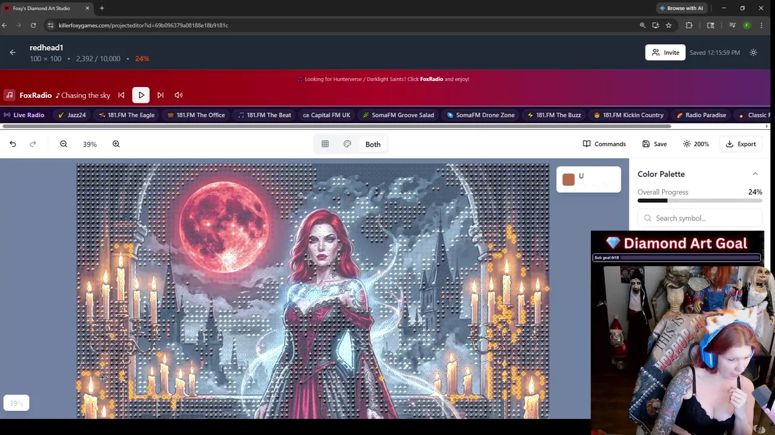Click the FoxRadio link in banner
Image resolution: width=775 pixels, height=435 pixels.
click(432, 79)
